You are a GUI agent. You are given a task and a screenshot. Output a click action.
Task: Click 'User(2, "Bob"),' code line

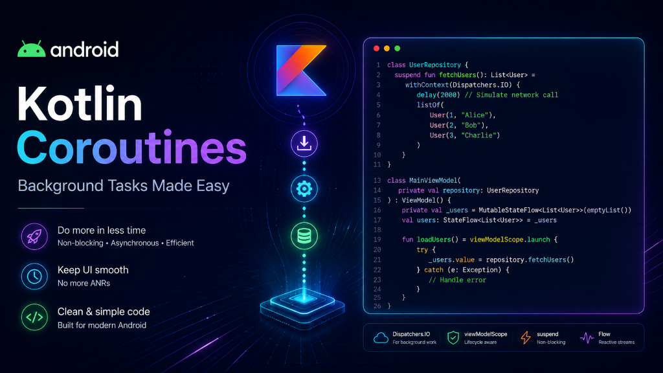pos(459,125)
